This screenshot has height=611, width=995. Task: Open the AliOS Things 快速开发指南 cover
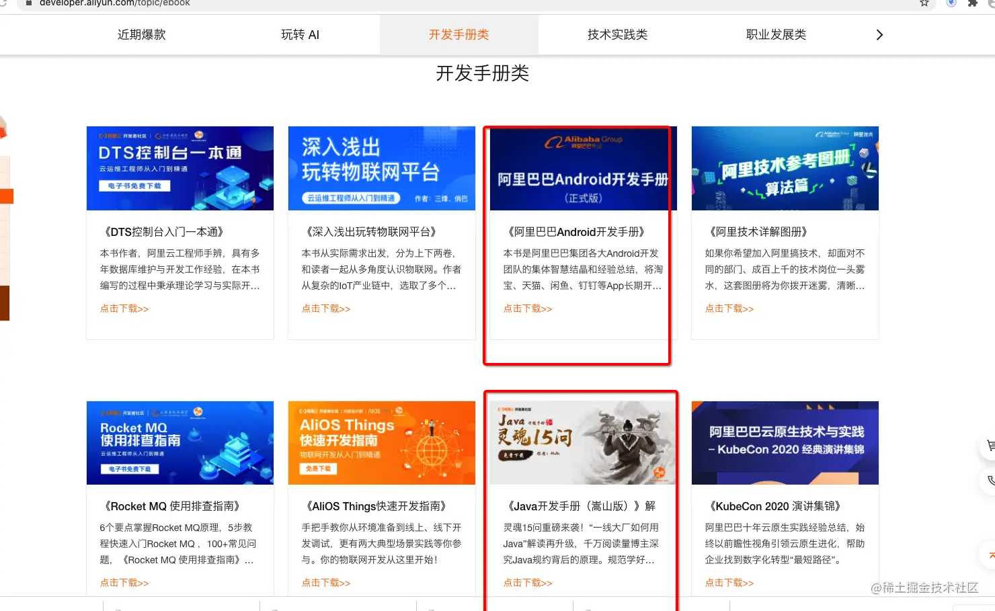point(382,443)
